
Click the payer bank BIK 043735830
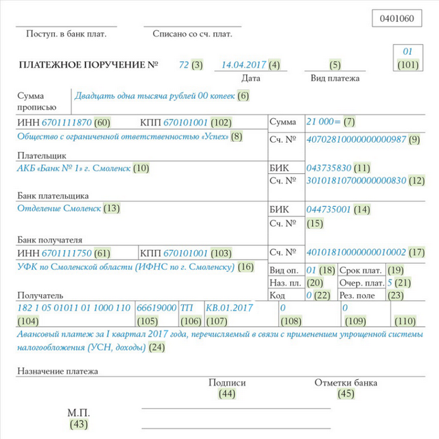(329, 168)
